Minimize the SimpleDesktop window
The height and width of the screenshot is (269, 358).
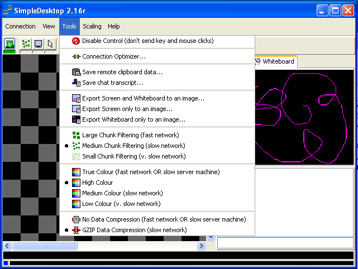tap(322, 11)
